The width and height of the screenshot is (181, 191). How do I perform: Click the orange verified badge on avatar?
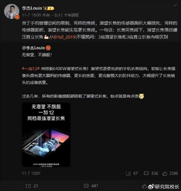(x=17, y=17)
